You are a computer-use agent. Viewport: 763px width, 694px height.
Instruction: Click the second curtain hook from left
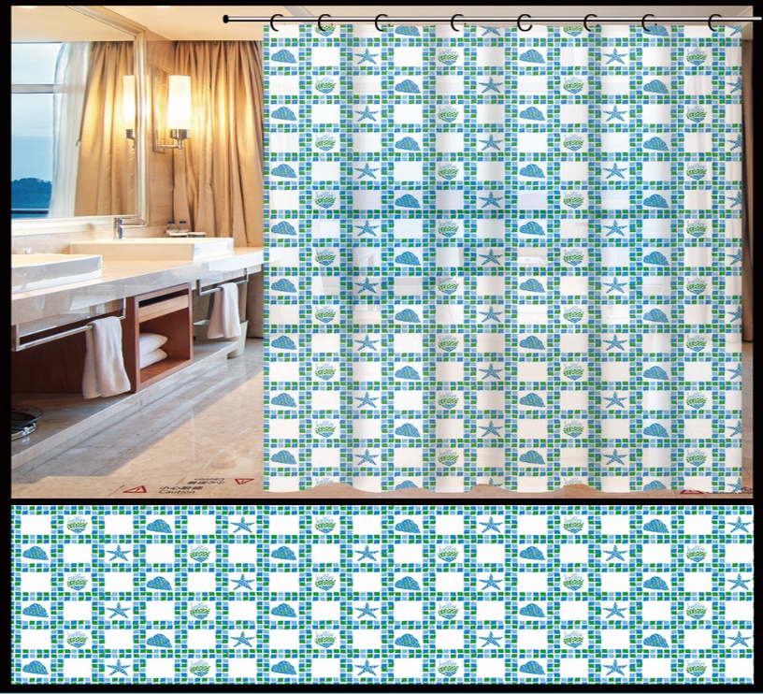pos(324,21)
